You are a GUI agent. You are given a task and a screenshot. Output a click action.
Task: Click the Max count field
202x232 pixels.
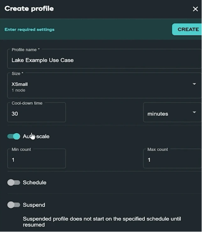pos(172,159)
